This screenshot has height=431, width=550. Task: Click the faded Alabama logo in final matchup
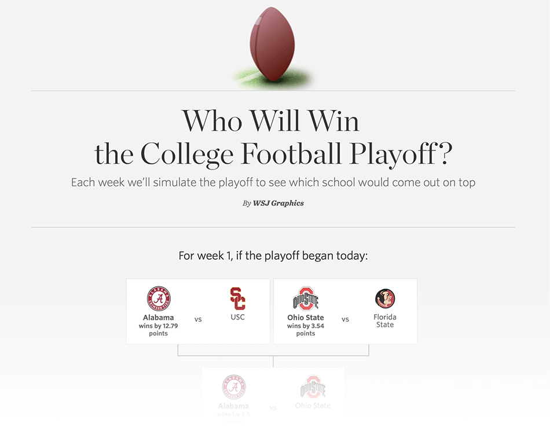point(234,387)
